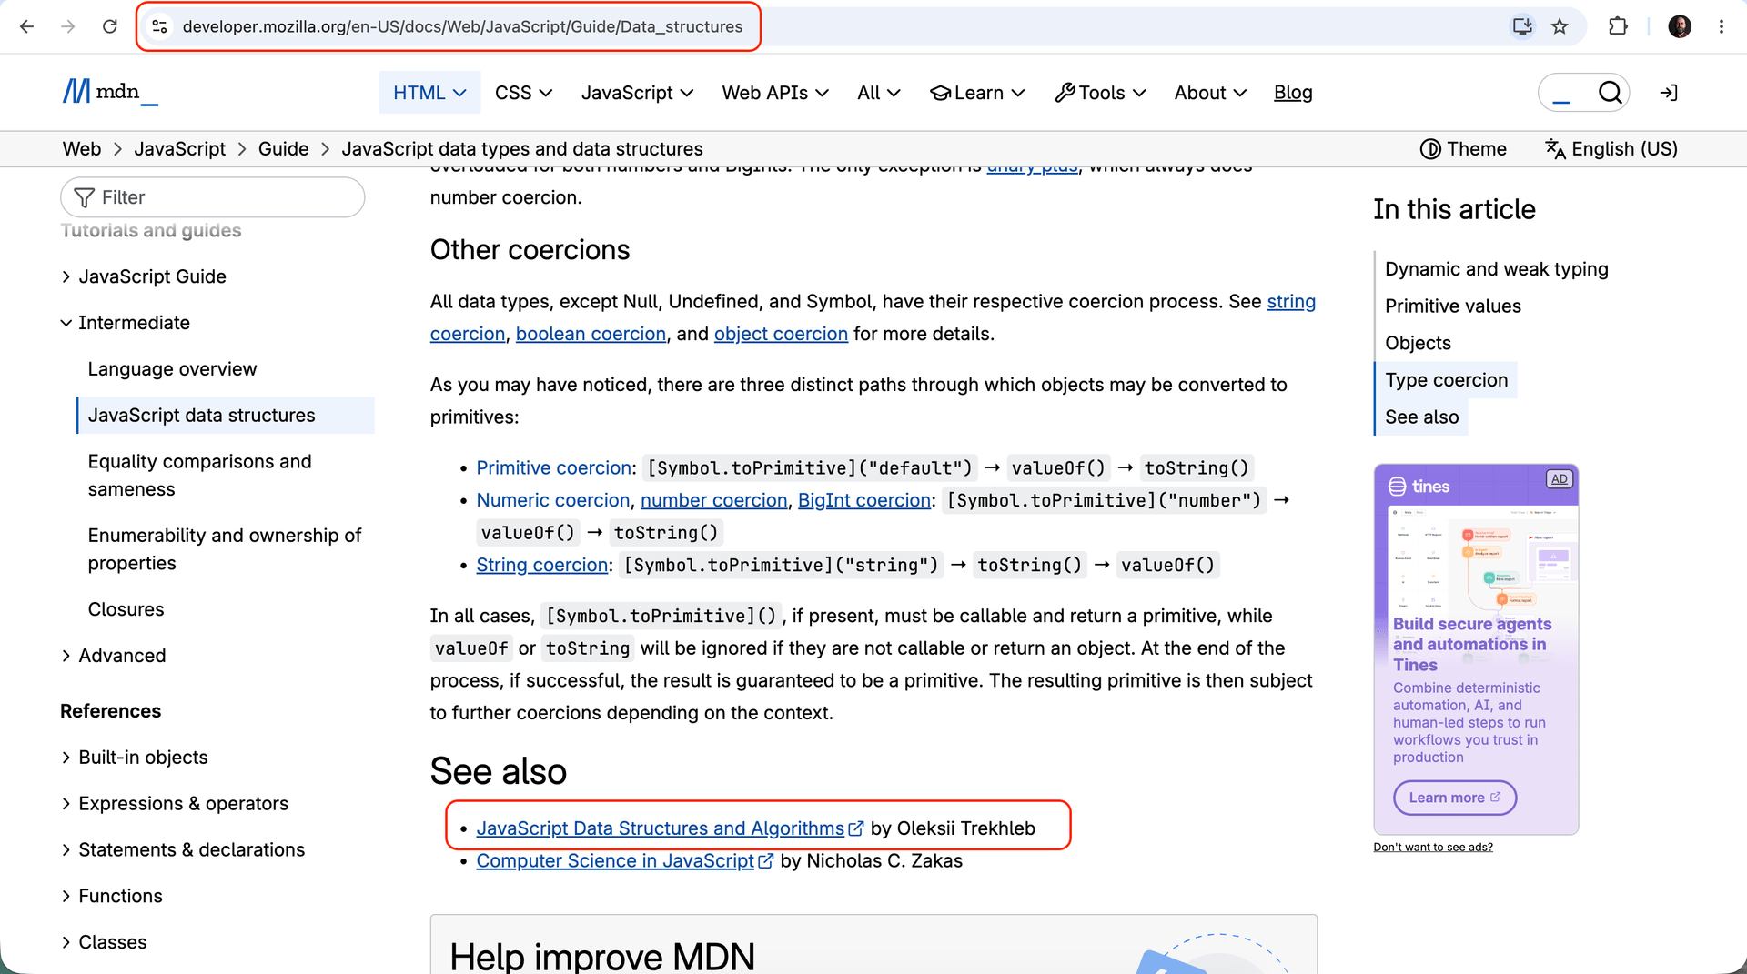Open Chrome three-dot menu
The height and width of the screenshot is (974, 1747).
[x=1722, y=26]
